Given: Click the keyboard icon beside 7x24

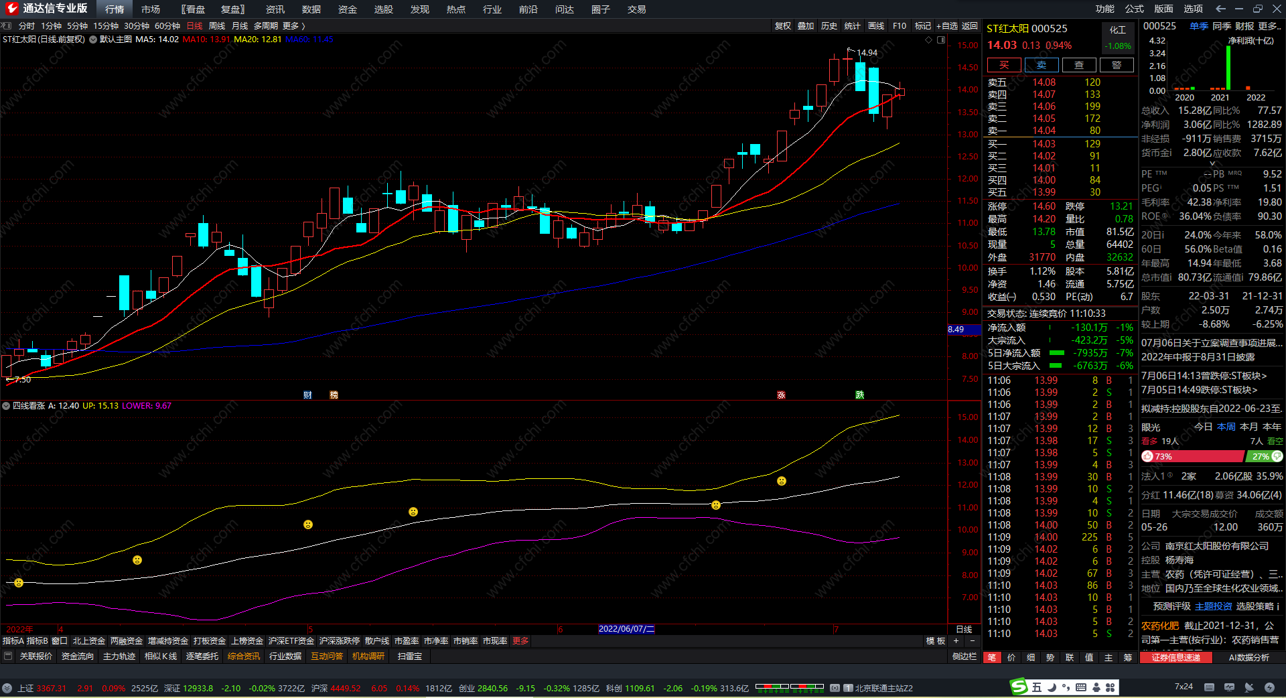Looking at the screenshot, I should click(x=1209, y=687).
